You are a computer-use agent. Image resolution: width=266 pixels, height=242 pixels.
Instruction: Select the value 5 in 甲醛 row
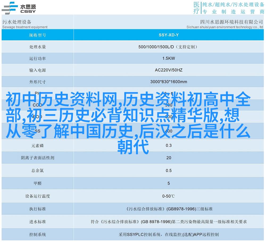169,183
